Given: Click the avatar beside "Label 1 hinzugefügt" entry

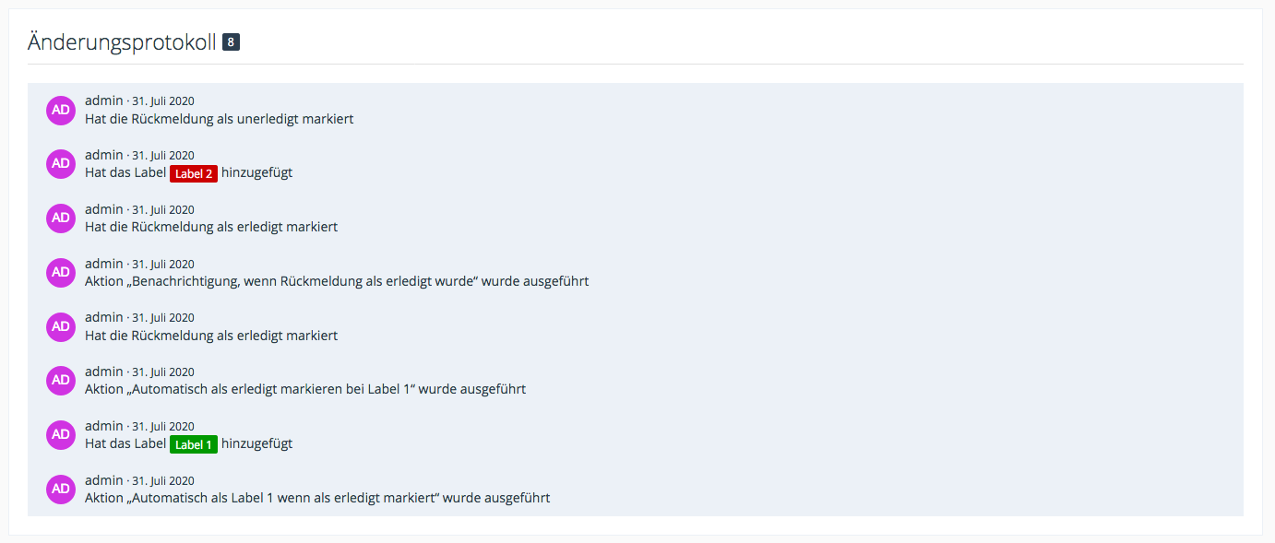Looking at the screenshot, I should point(61,434).
